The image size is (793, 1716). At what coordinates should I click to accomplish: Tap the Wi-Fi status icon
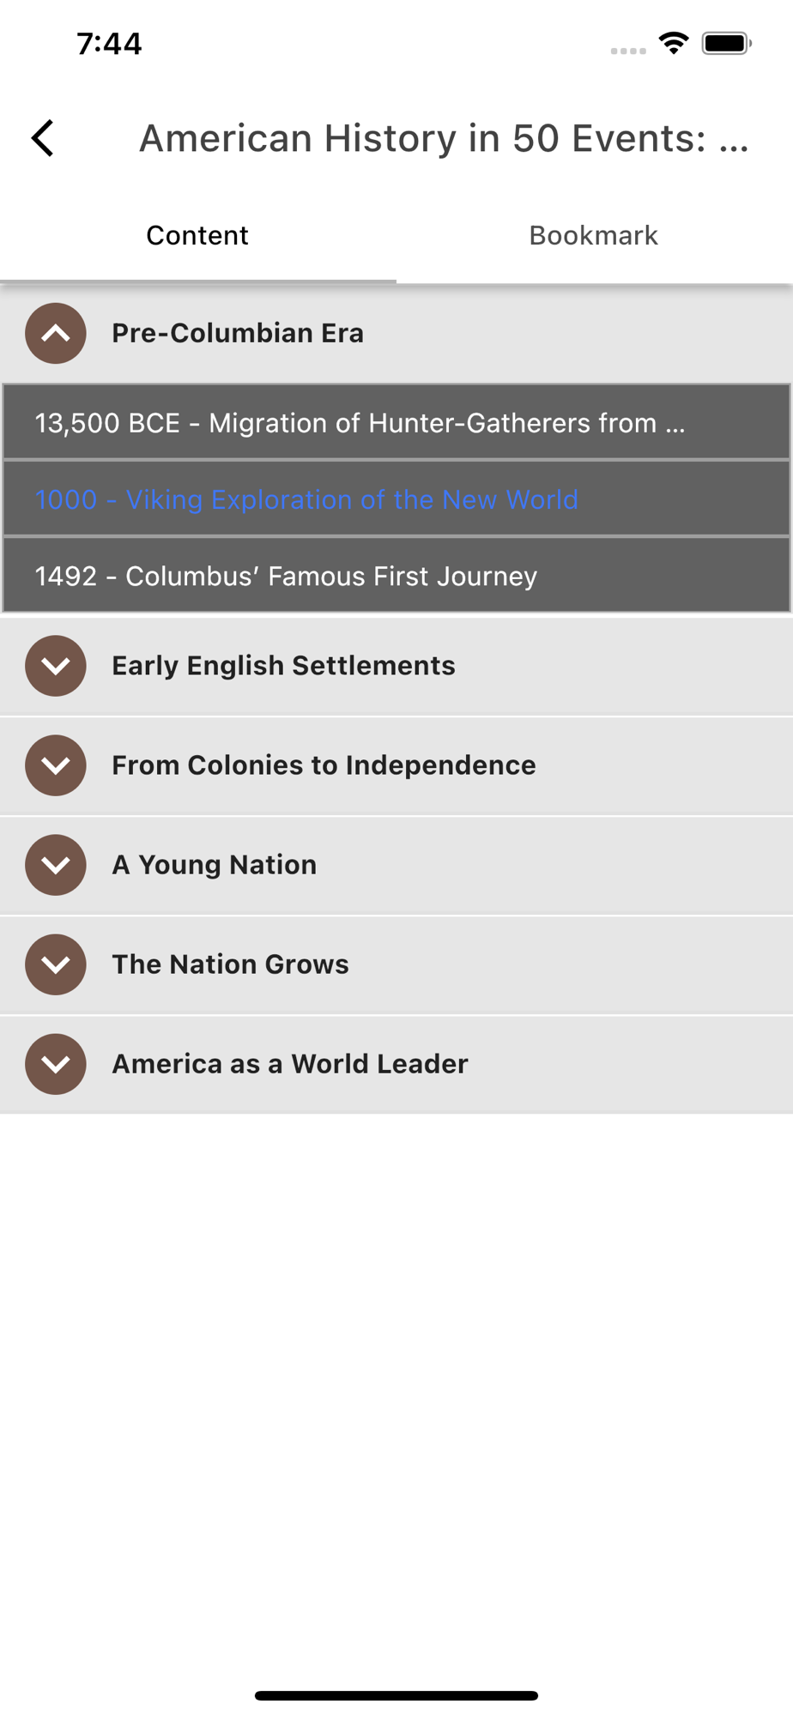674,43
